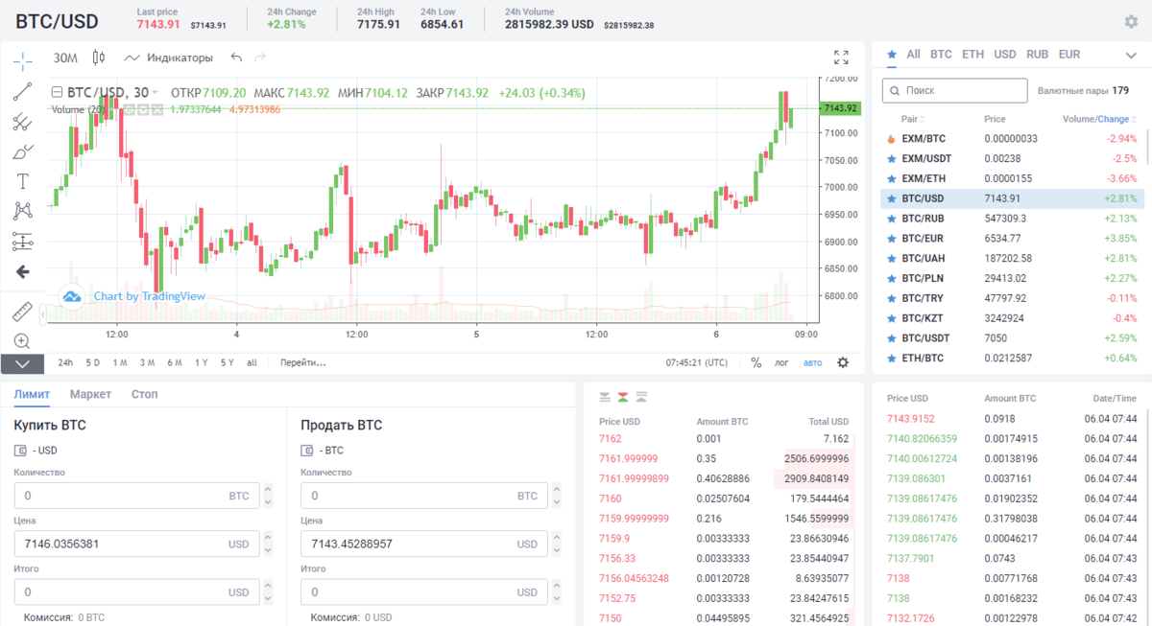Viewport: 1152px width, 626px height.
Task: Toggle the лог logarithmic scale
Action: (781, 362)
